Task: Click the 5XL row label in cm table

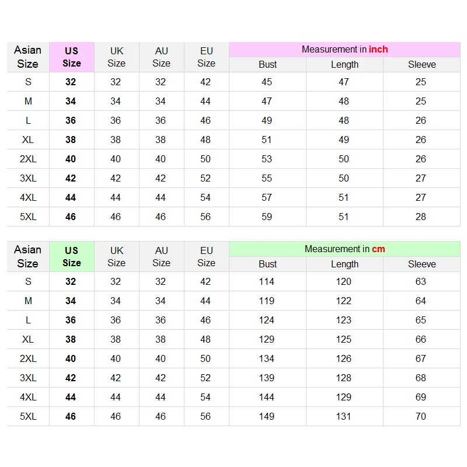Action: coord(28,416)
